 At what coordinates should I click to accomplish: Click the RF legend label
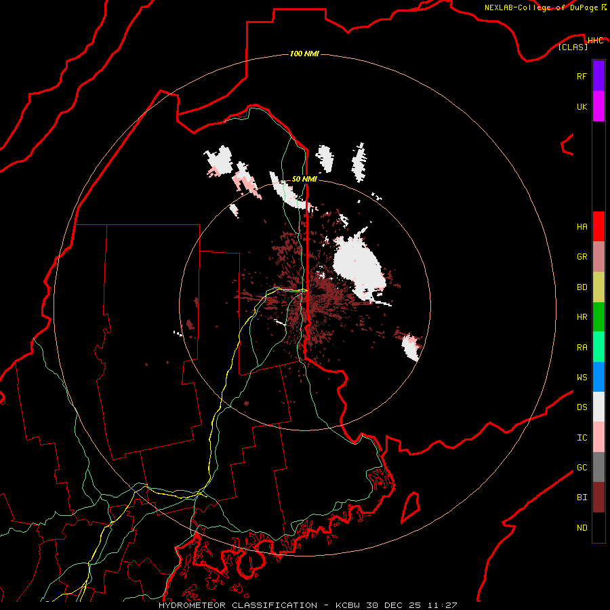point(582,76)
